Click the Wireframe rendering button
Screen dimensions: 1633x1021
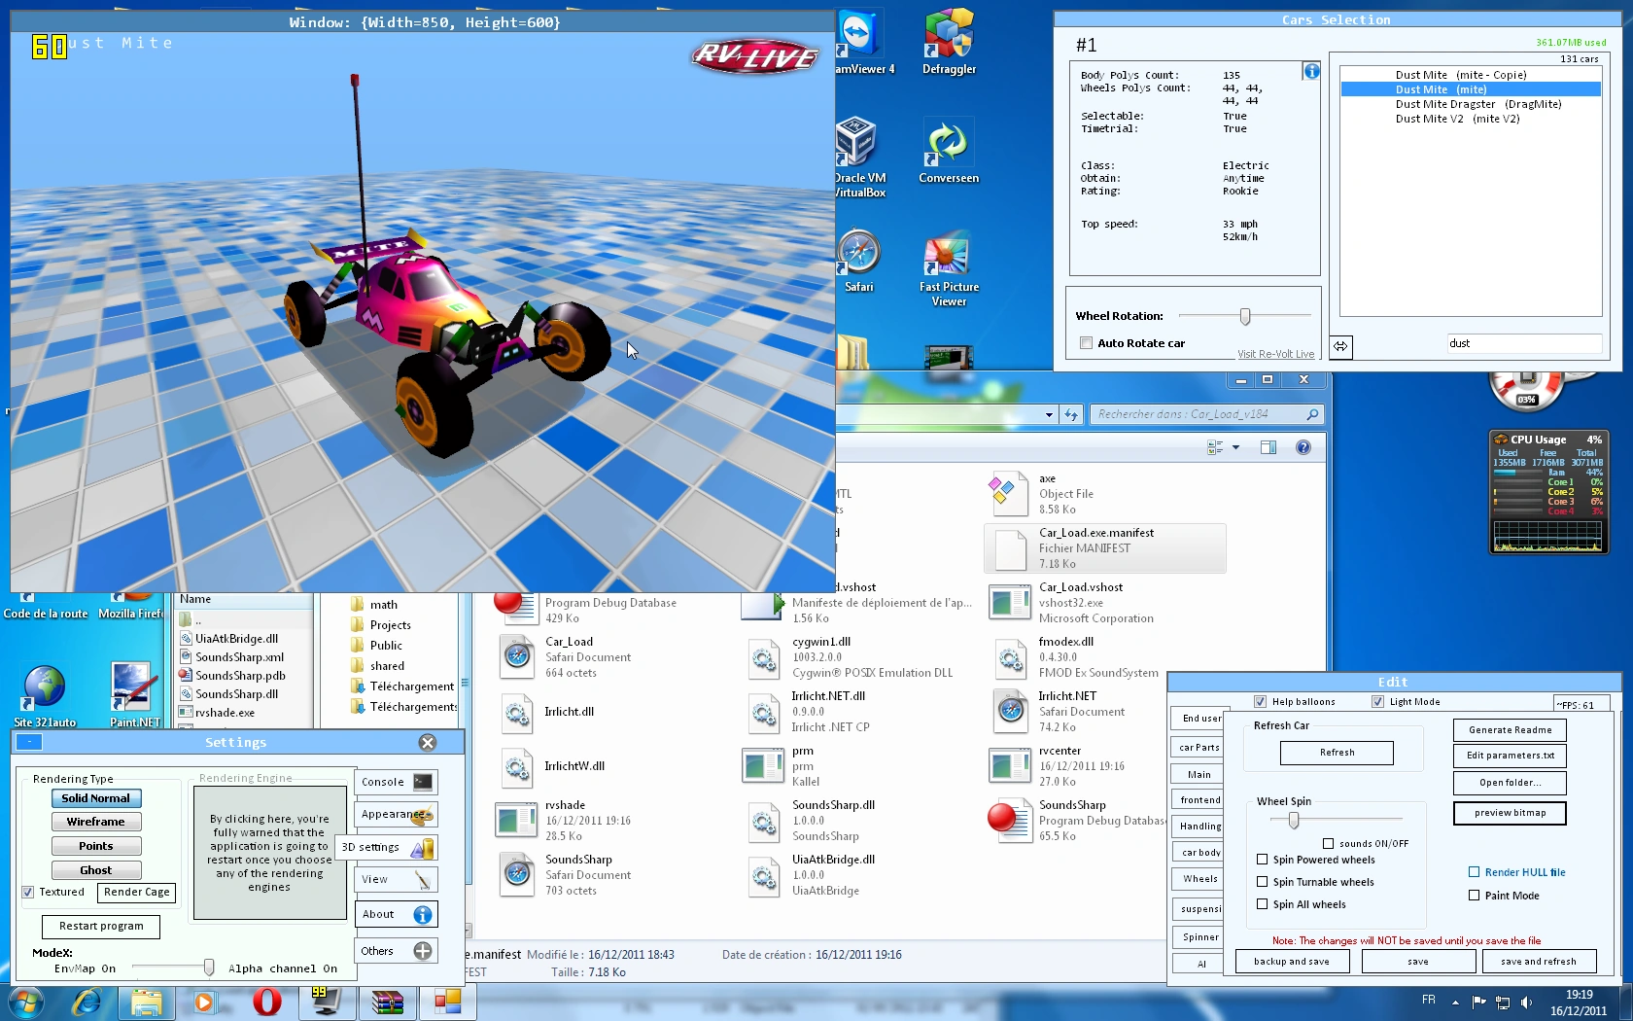[x=96, y=822]
